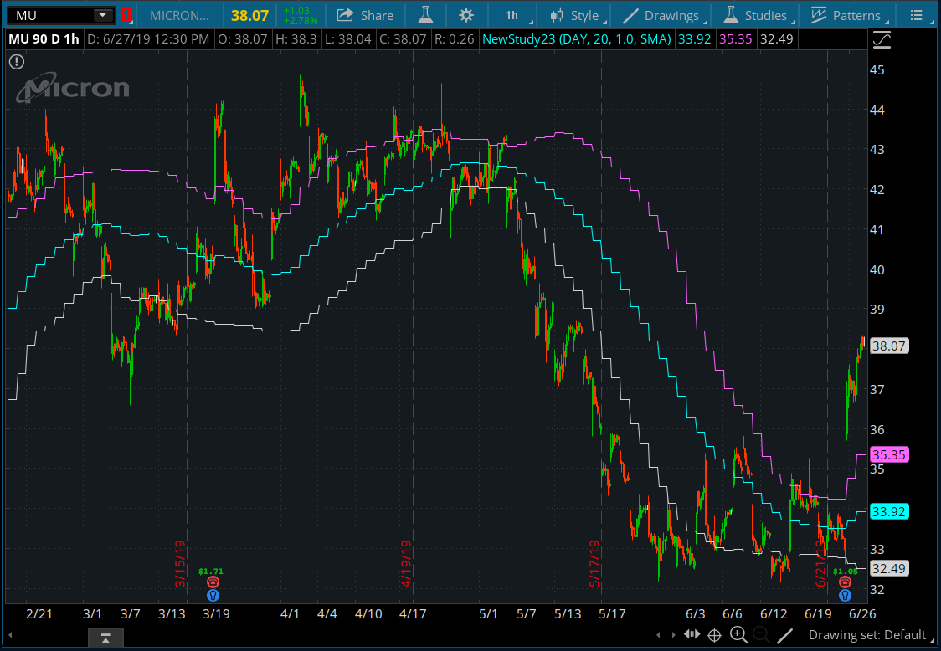Open the flask Edit Studies icon beside Share

point(425,16)
